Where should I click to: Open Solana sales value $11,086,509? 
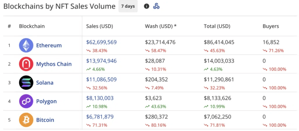[101, 79]
